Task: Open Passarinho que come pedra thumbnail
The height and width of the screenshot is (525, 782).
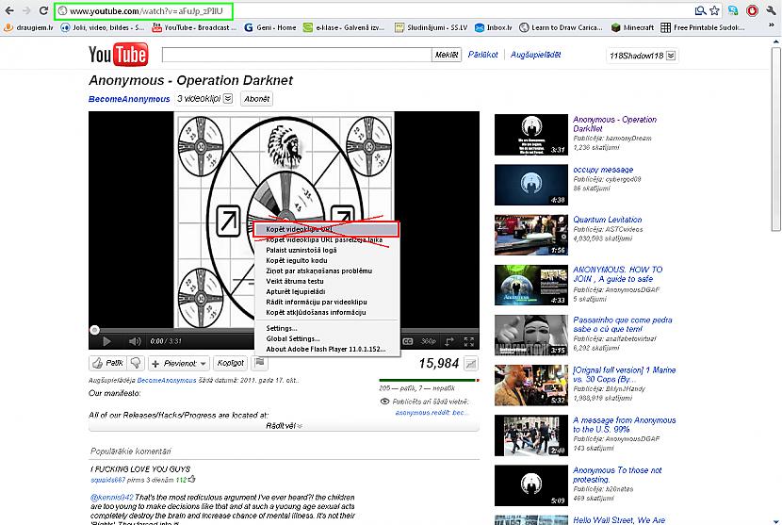Action: pyautogui.click(x=531, y=336)
